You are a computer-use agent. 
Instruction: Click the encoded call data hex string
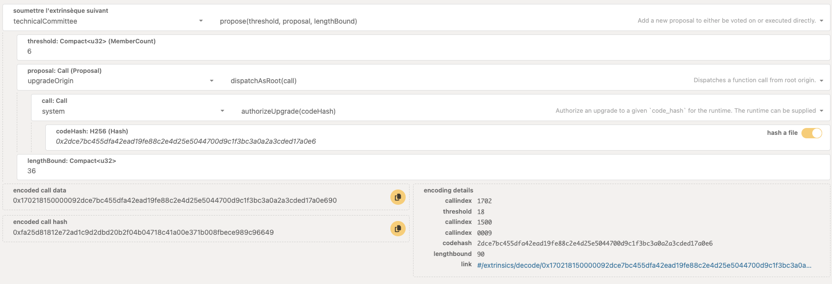point(175,200)
